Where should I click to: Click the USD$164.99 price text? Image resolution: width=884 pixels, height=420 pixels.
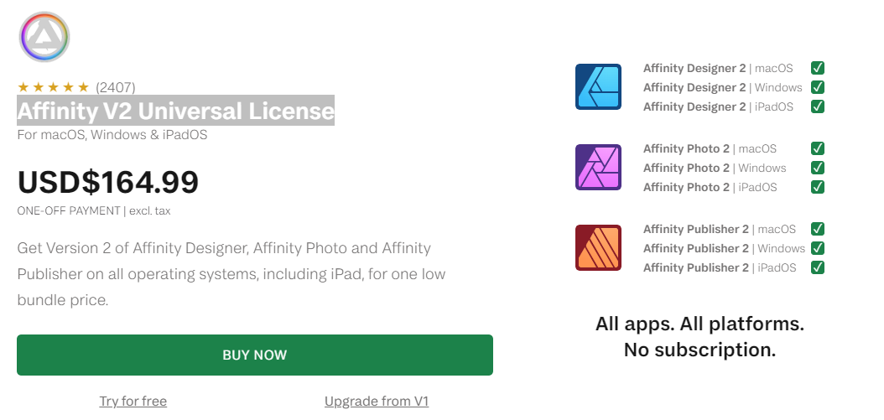tap(108, 182)
